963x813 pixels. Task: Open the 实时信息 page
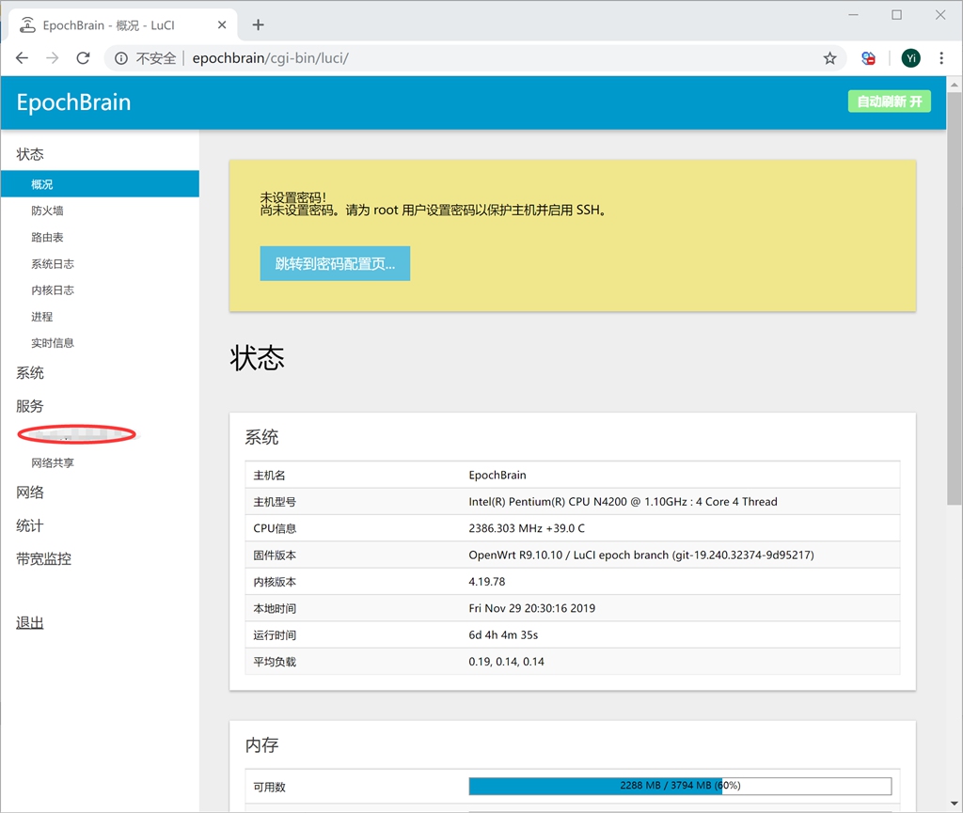point(53,343)
